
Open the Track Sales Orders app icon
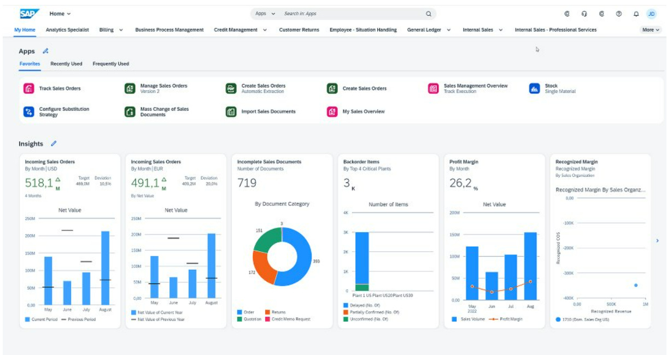tap(28, 88)
